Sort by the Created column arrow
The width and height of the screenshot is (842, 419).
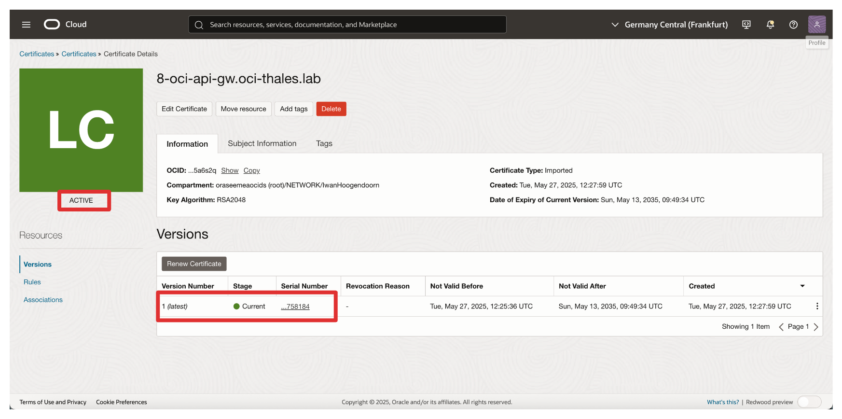tap(802, 286)
